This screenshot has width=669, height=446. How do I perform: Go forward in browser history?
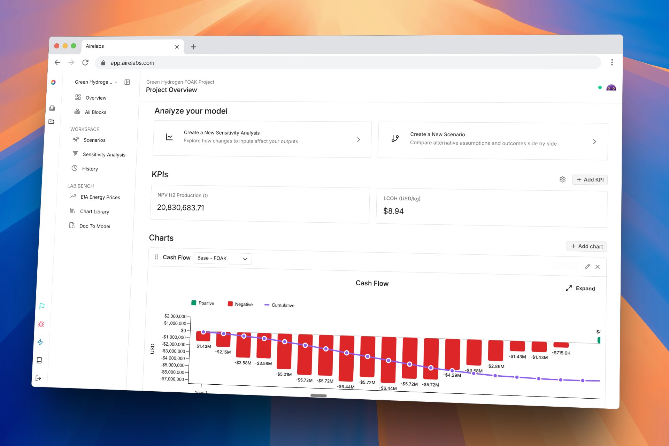pos(71,62)
